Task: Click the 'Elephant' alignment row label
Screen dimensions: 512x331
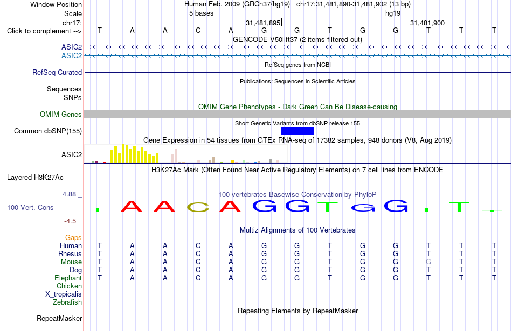Action: coord(68,278)
